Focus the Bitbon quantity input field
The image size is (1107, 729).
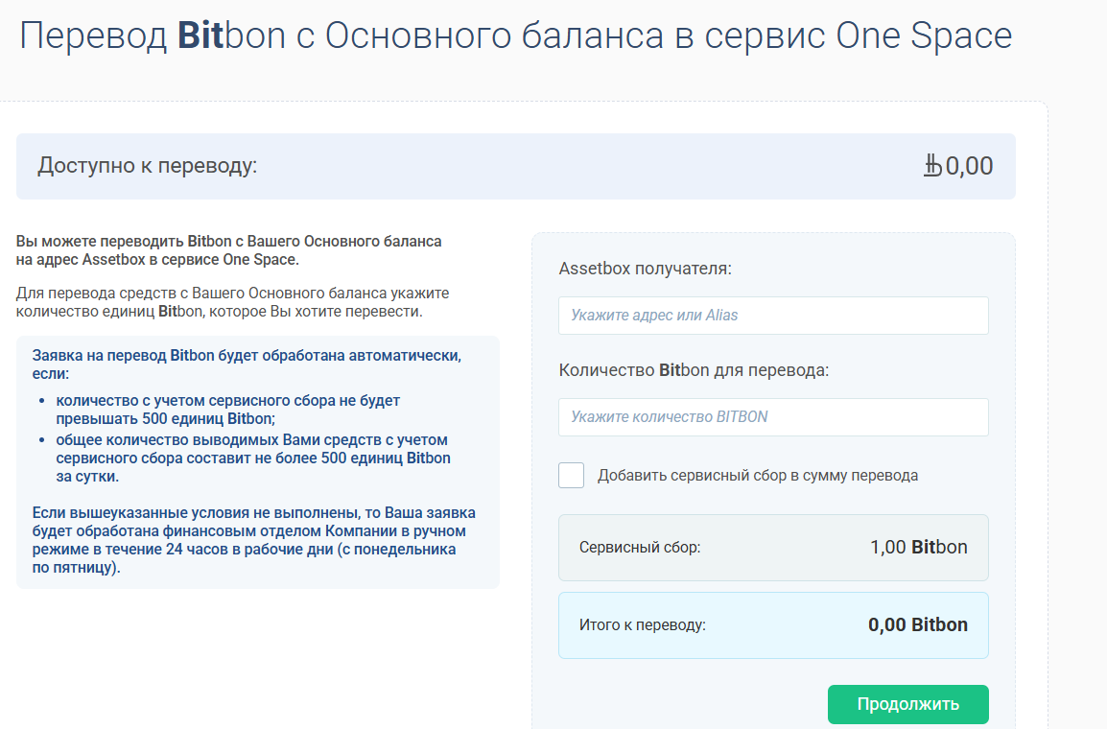[x=773, y=417]
